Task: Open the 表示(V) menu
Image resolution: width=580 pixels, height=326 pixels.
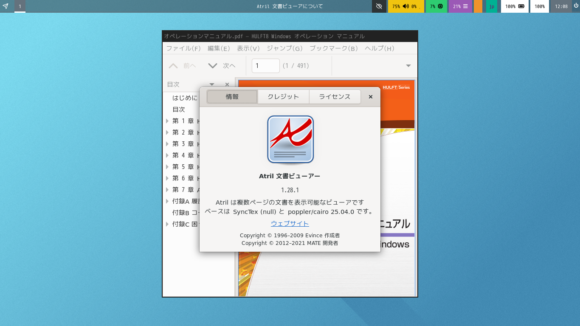Action: tap(248, 48)
